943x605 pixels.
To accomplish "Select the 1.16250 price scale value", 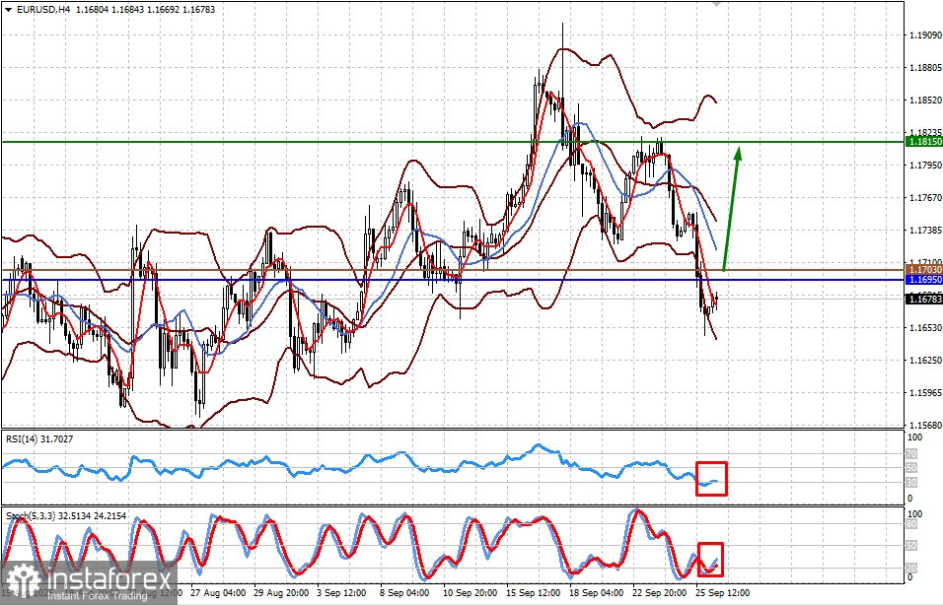I will pyautogui.click(x=925, y=361).
